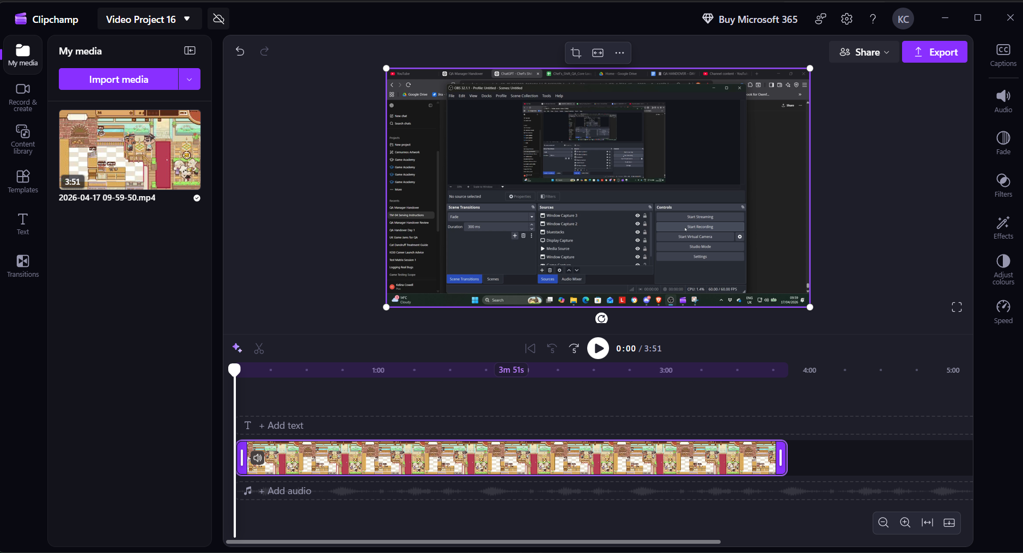Click the horizontal timeline scrollbar
This screenshot has width=1023, height=553.
(473, 542)
